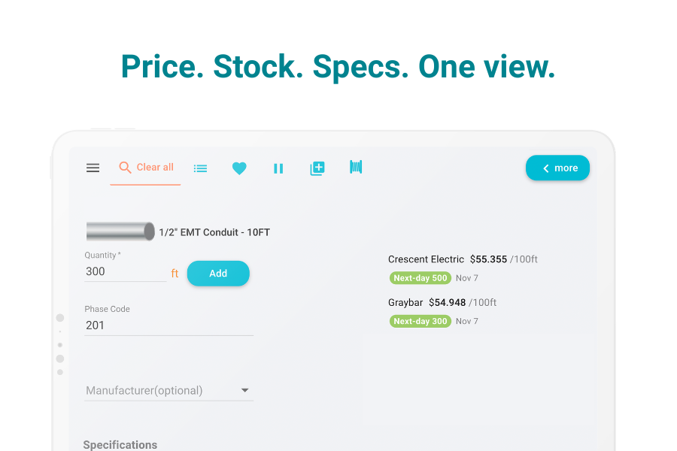Open the list view icon

tap(200, 168)
